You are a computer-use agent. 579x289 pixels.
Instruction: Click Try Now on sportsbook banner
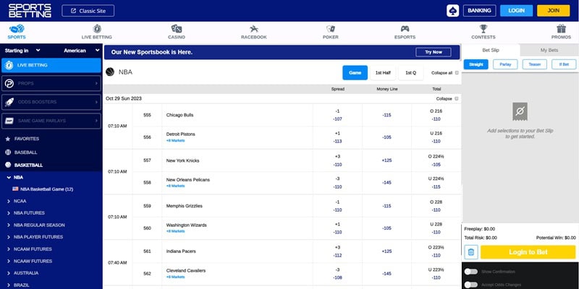pyautogui.click(x=433, y=52)
